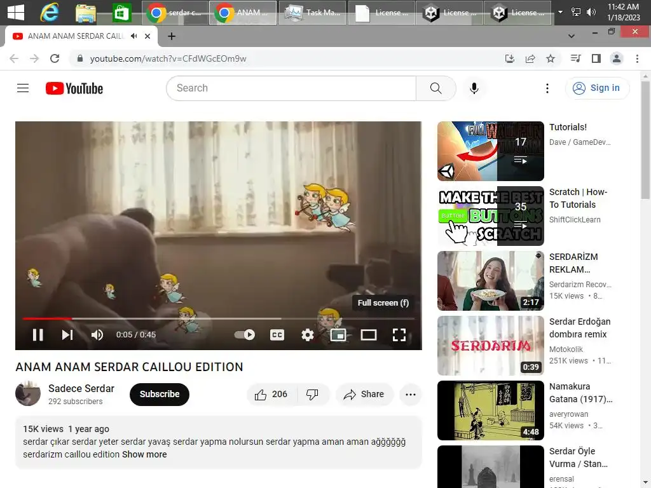
Task: Open YouTube settings three-dot menu
Action: [547, 88]
